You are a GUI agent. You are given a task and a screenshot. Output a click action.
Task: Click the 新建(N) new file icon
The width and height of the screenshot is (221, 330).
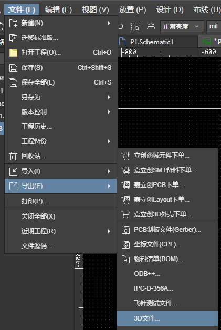[x=13, y=23]
